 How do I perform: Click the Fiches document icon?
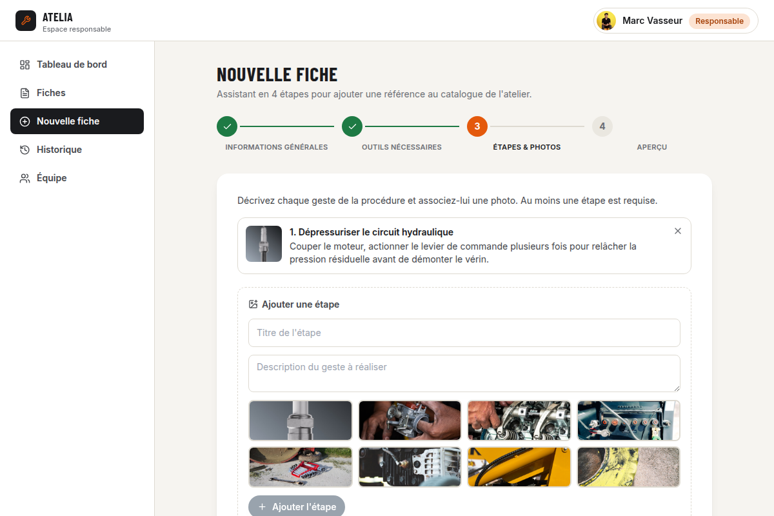tap(25, 93)
